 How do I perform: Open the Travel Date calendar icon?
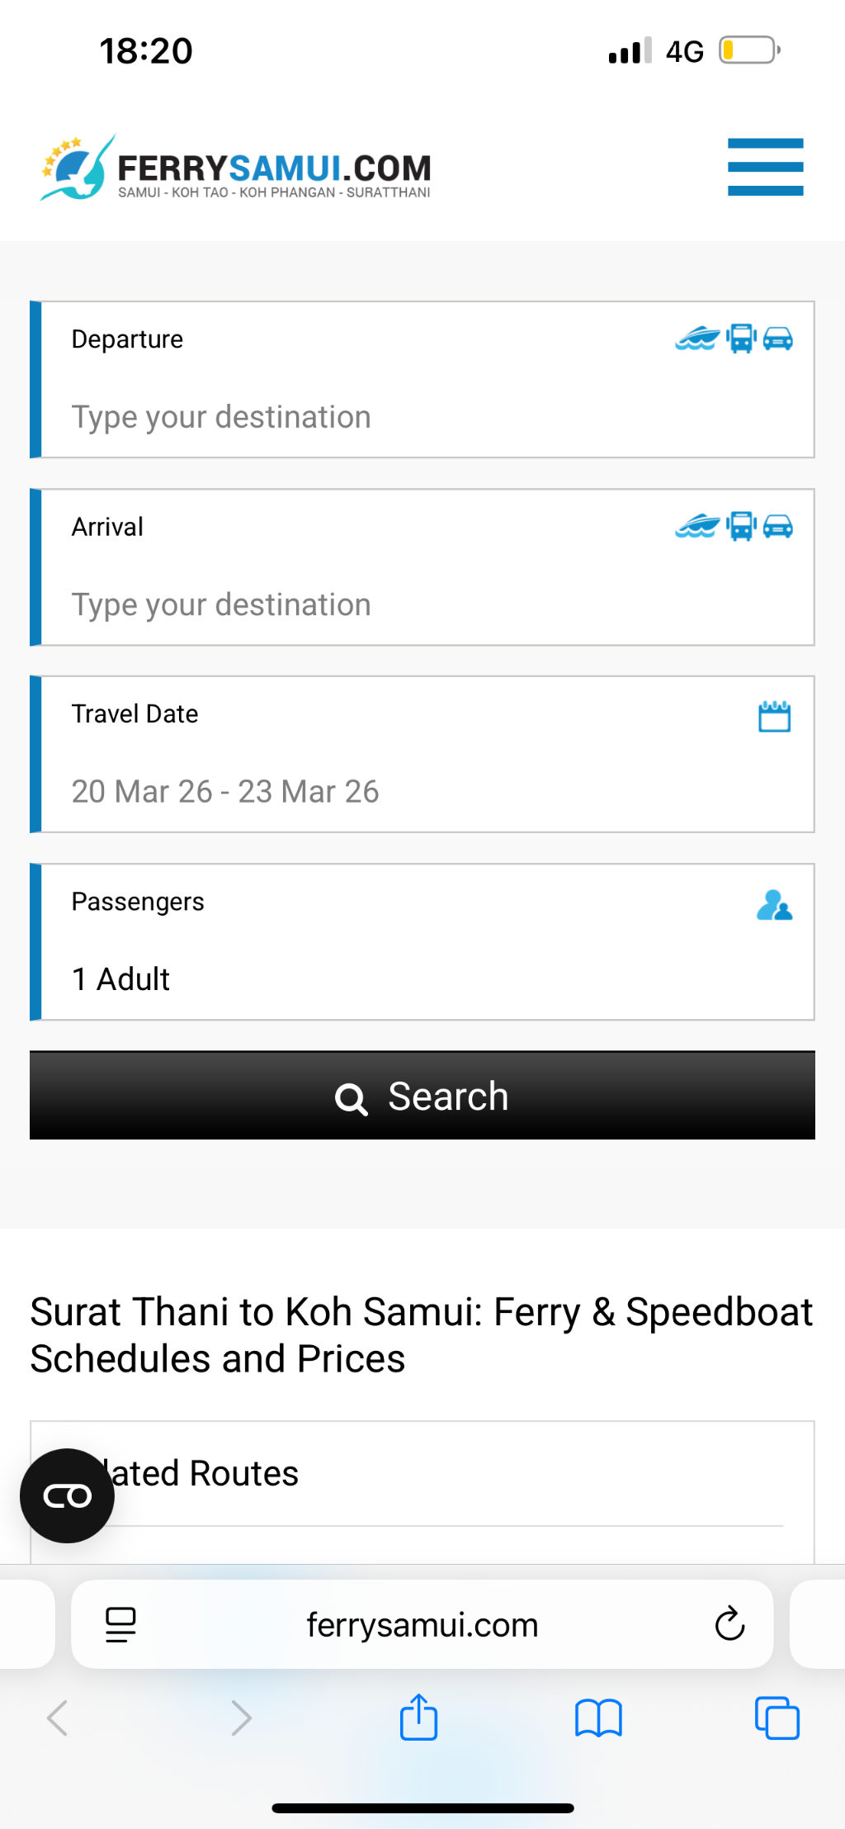(774, 716)
